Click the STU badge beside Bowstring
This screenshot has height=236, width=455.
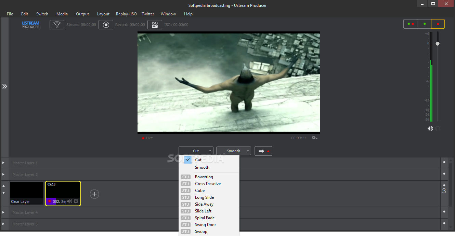click(x=185, y=177)
